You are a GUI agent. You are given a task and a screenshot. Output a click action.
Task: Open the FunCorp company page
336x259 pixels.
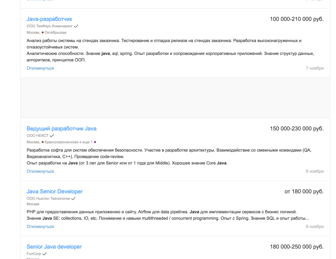coord(34,254)
